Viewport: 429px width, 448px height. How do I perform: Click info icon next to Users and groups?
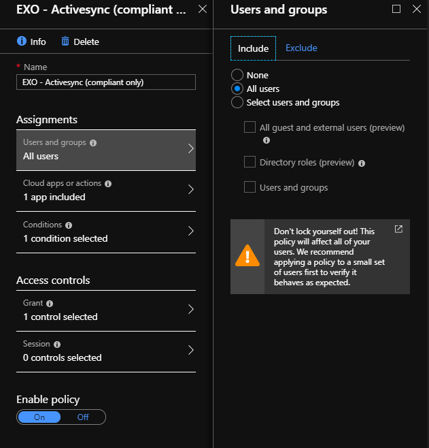(x=93, y=143)
